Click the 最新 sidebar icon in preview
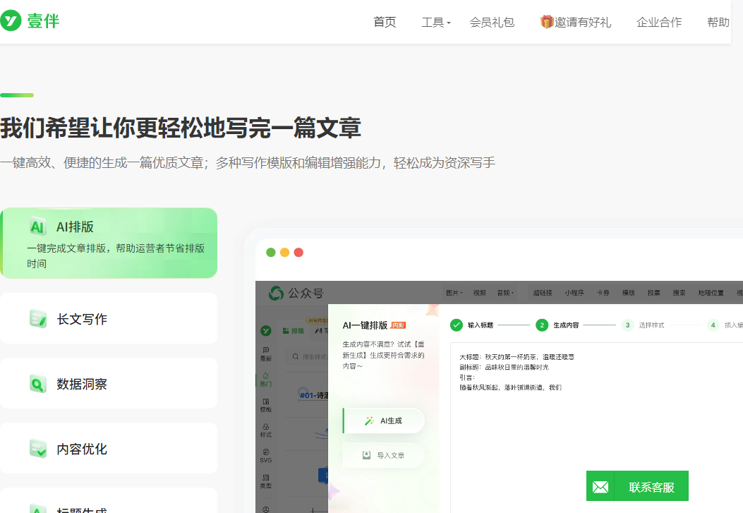 point(266,354)
